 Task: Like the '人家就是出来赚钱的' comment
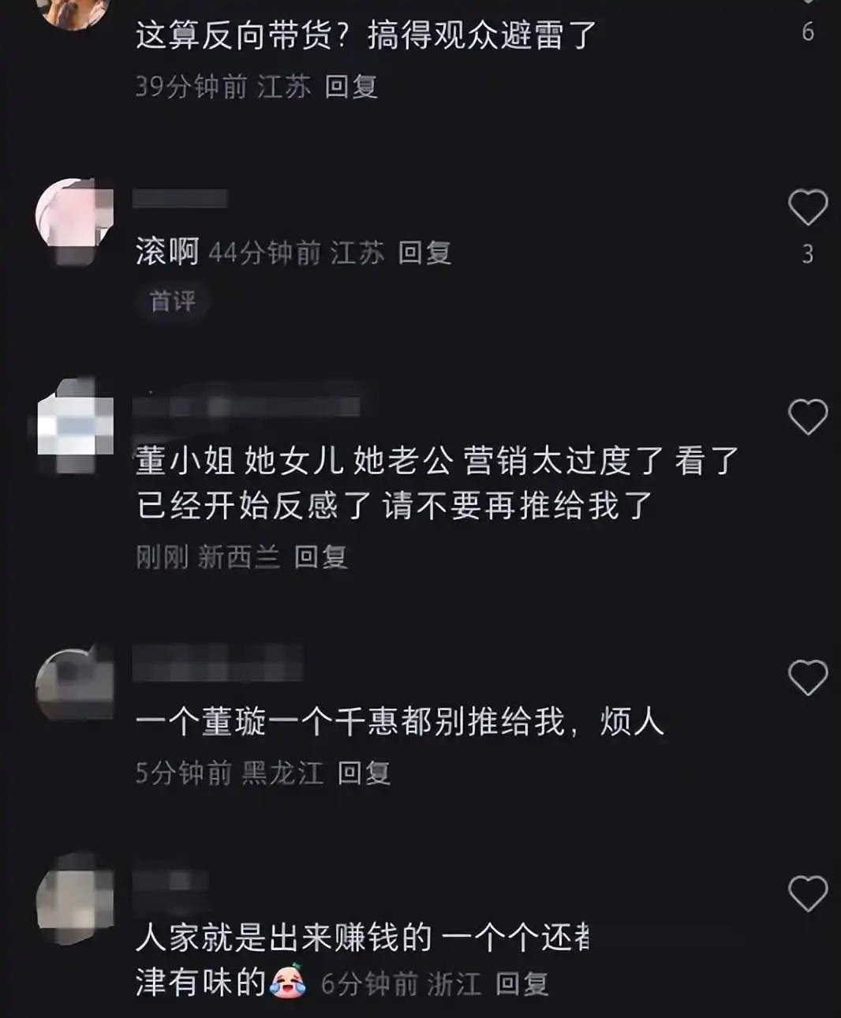(808, 893)
